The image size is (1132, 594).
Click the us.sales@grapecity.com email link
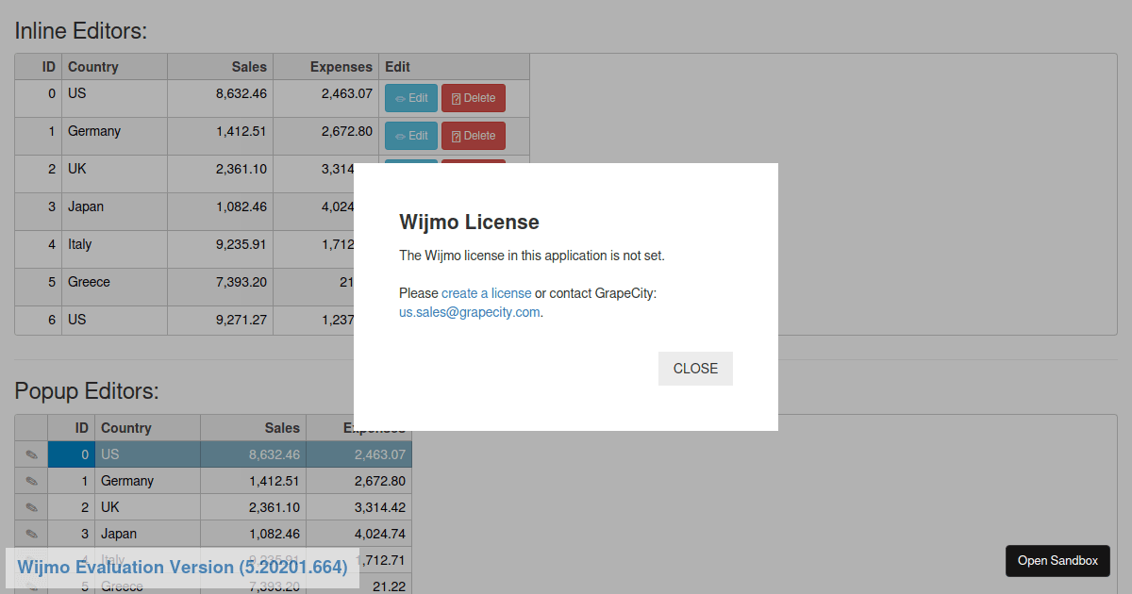pos(469,312)
